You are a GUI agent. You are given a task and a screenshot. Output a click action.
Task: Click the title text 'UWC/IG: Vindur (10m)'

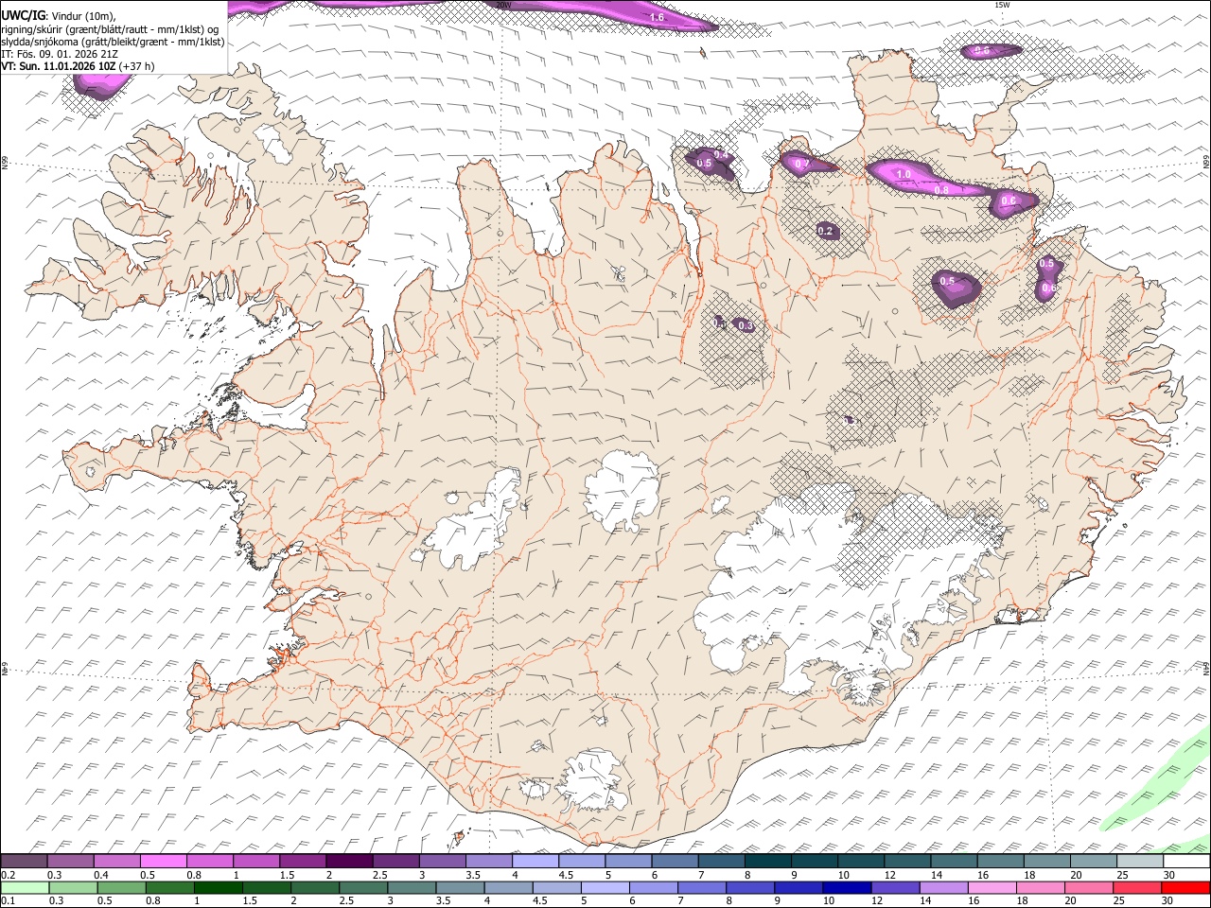coord(58,16)
